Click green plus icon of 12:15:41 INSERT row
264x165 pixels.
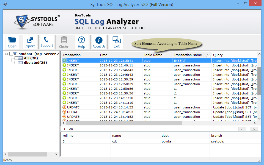click(x=64, y=60)
